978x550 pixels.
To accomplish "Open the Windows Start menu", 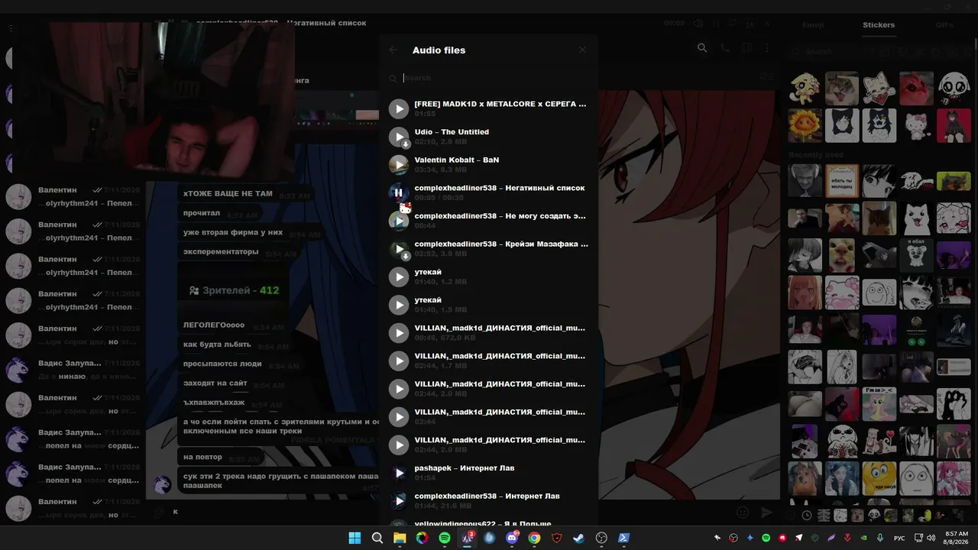I will tap(355, 538).
